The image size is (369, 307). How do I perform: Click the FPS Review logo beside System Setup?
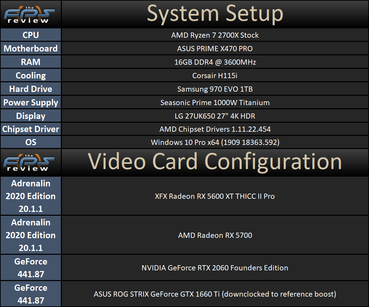[29, 15]
